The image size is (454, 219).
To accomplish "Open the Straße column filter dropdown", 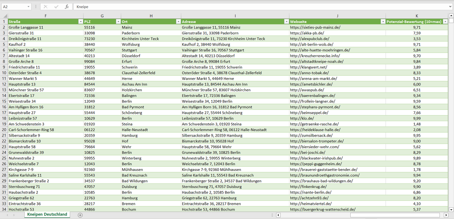I will point(80,22).
